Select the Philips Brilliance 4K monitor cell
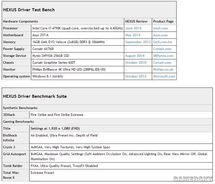 (x=77, y=69)
